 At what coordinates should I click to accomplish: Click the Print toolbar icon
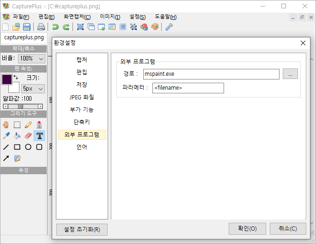click(41, 27)
